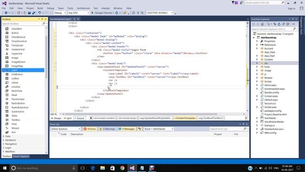The image size is (305, 172).
Task: Click the Error List filter icon
Action: (x=140, y=129)
